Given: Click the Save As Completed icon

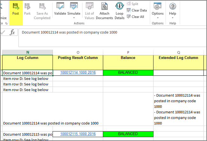Looking at the screenshot, I should [x=42, y=6].
